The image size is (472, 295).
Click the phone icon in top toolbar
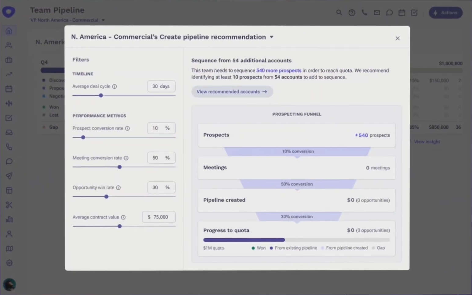tap(364, 12)
